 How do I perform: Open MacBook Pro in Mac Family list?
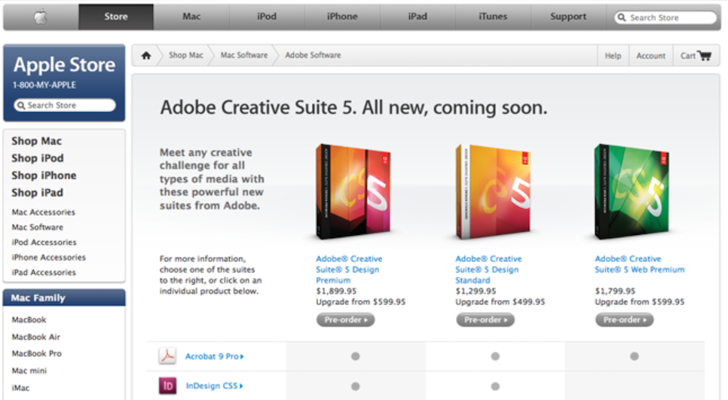click(x=36, y=353)
